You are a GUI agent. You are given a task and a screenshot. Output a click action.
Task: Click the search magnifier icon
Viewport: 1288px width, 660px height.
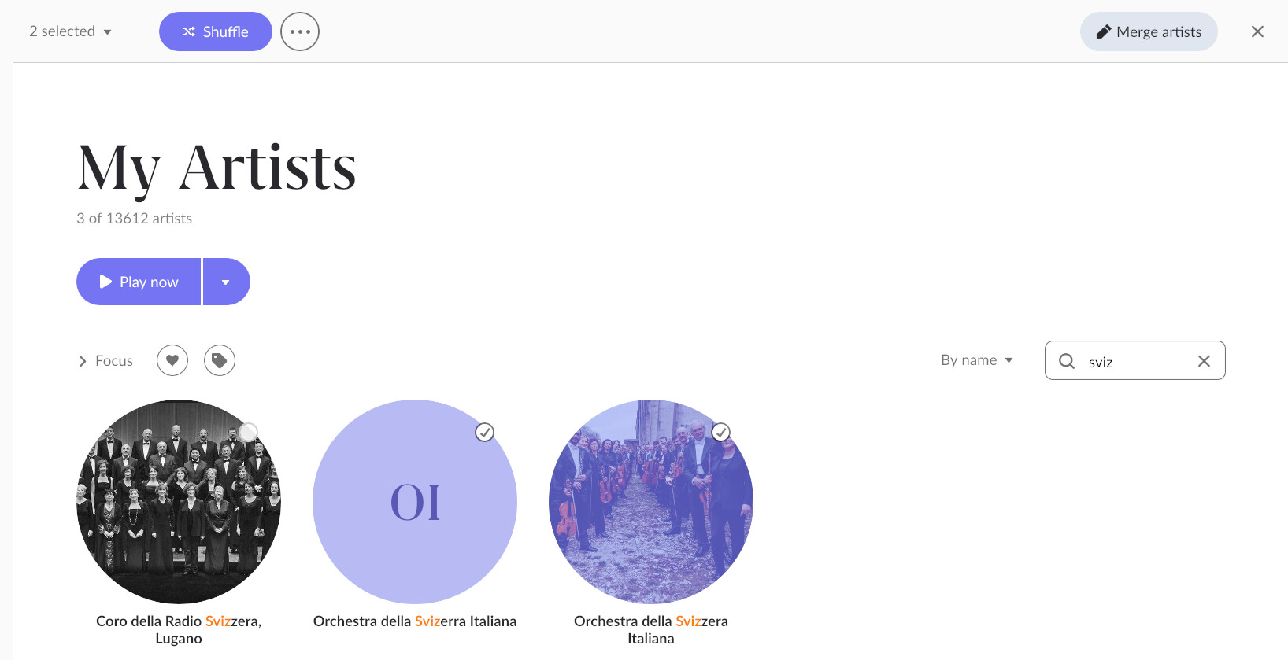1067,361
